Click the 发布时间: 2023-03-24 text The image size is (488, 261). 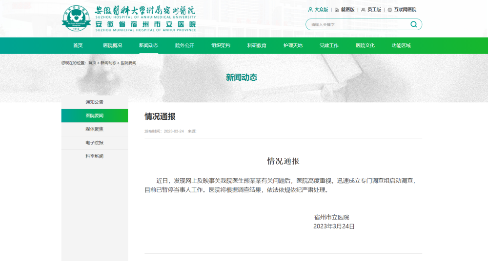pyautogui.click(x=164, y=131)
